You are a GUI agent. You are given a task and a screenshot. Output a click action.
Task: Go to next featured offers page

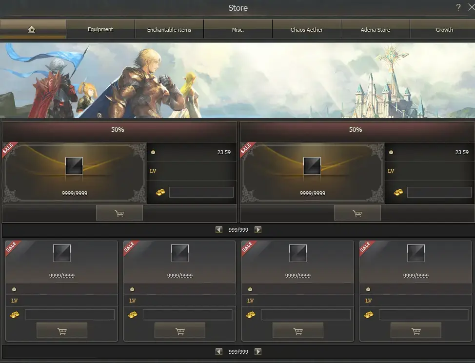[x=258, y=230]
